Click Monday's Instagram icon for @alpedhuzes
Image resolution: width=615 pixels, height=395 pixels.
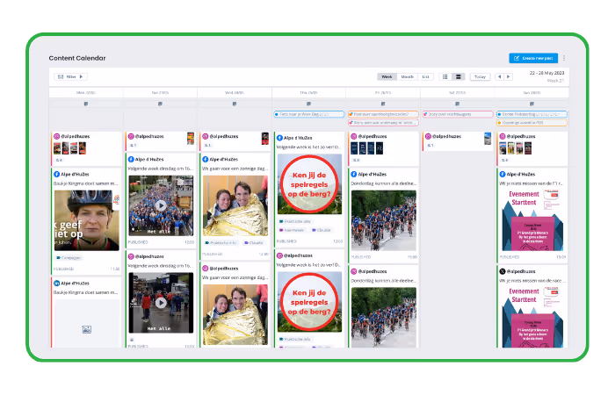pyautogui.click(x=57, y=136)
